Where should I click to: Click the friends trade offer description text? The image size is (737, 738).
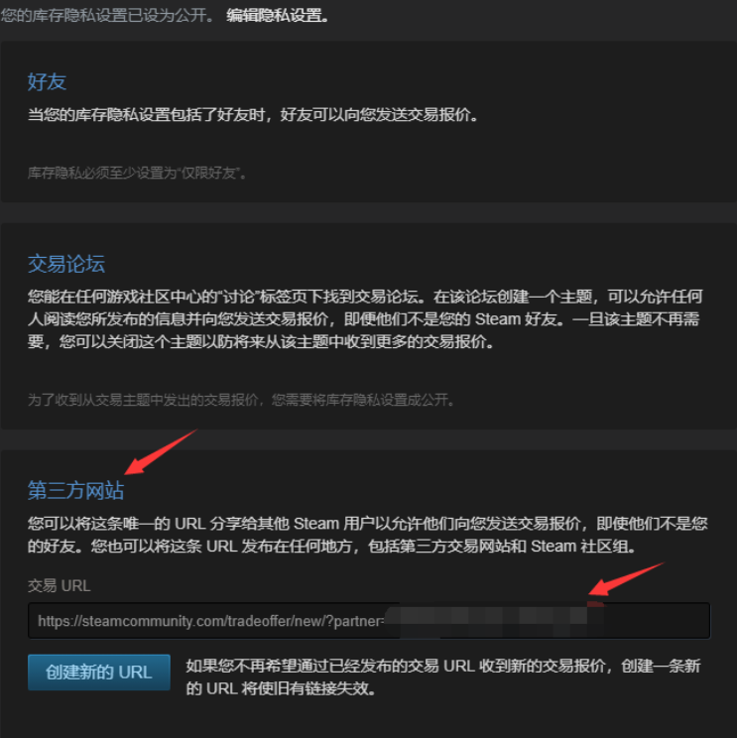pyautogui.click(x=253, y=114)
